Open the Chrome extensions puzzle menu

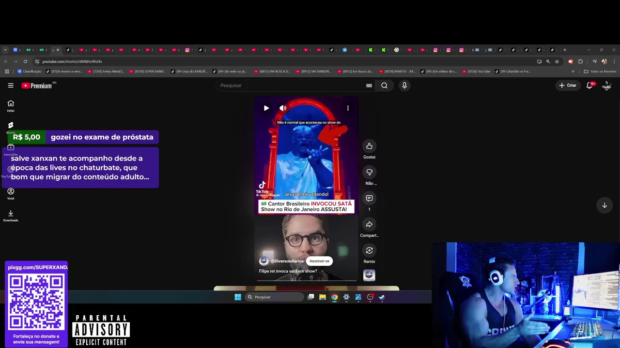pos(580,61)
